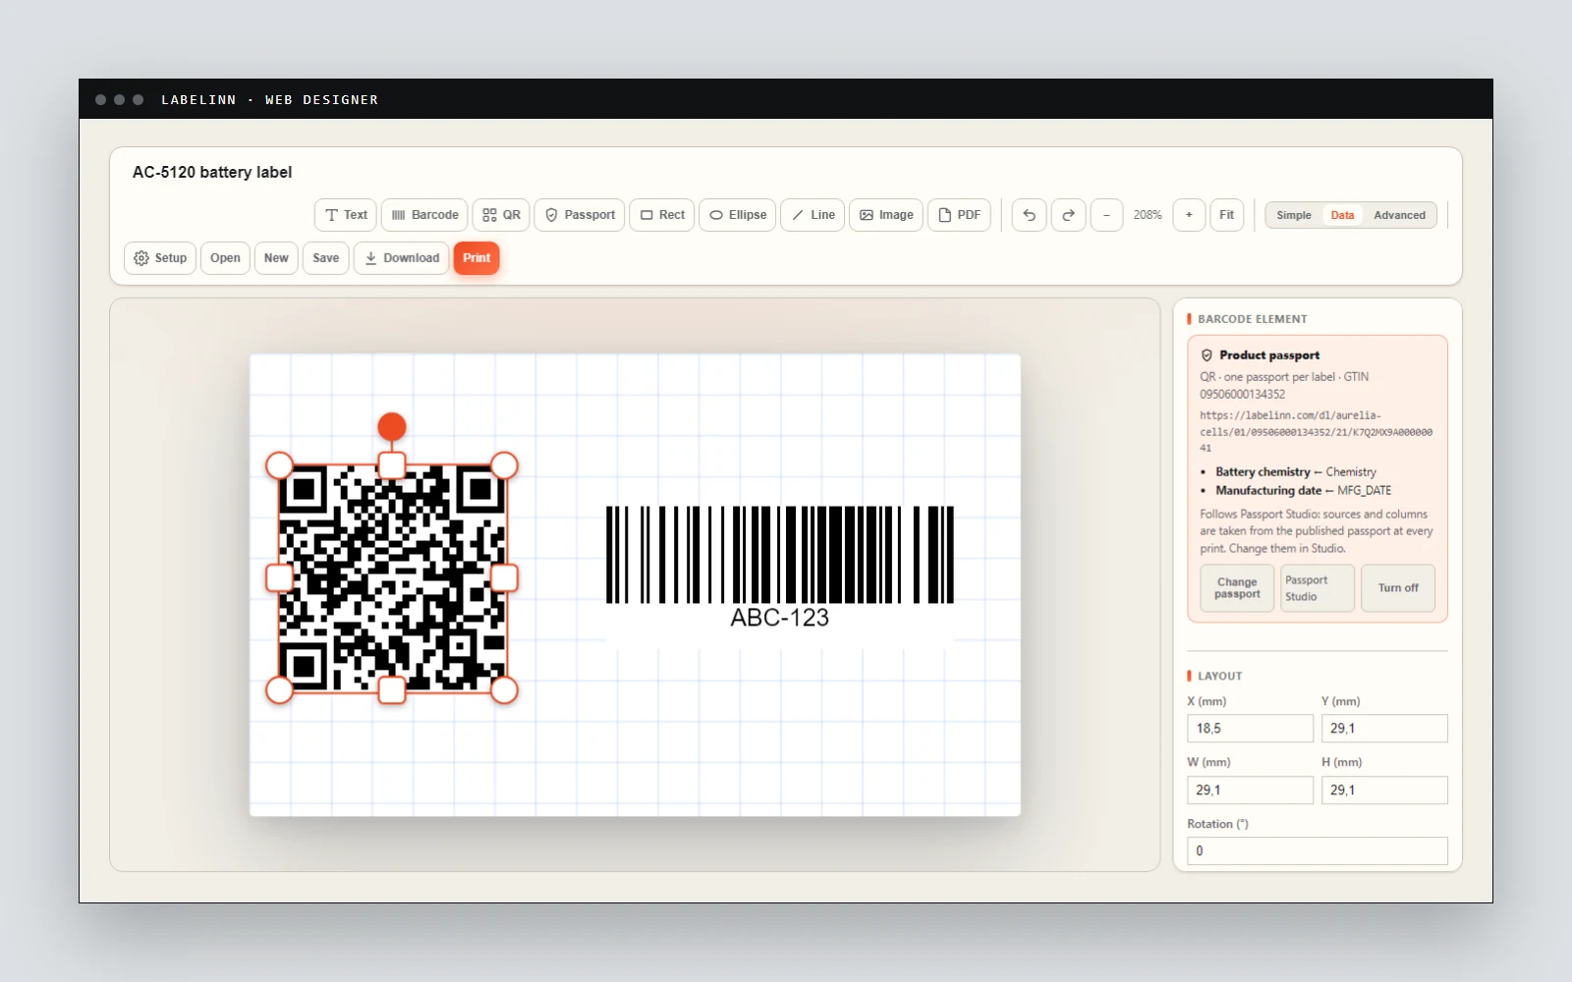
Task: Click the passport URL text
Action: (1316, 432)
